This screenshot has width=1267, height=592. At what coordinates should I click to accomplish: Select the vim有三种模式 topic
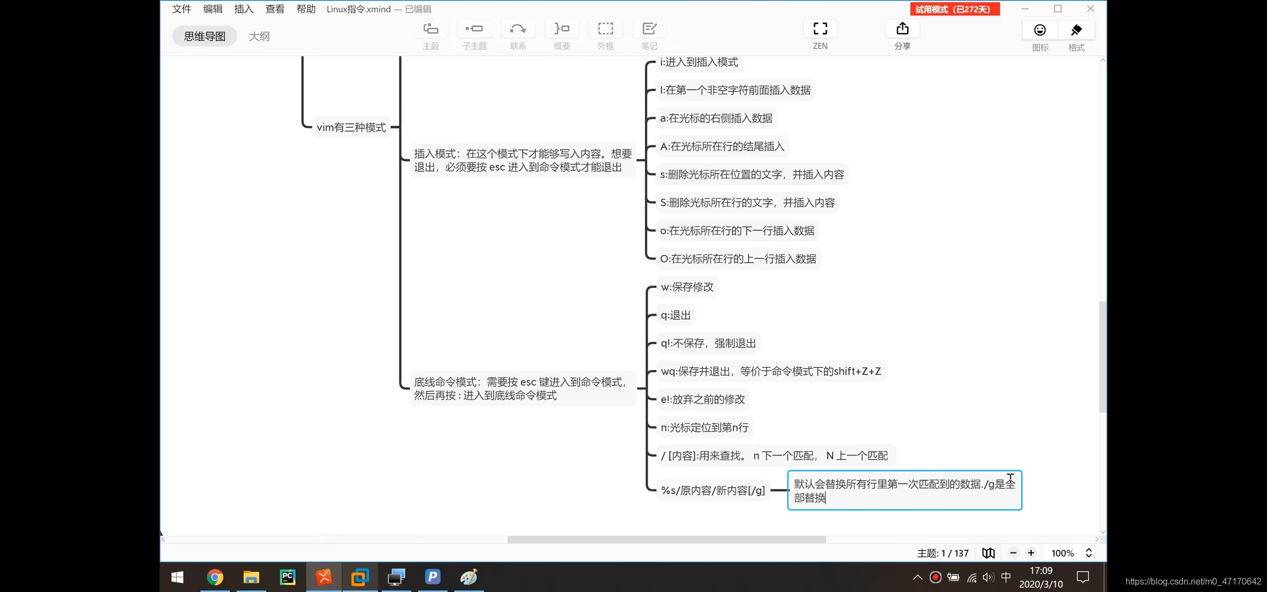(351, 128)
